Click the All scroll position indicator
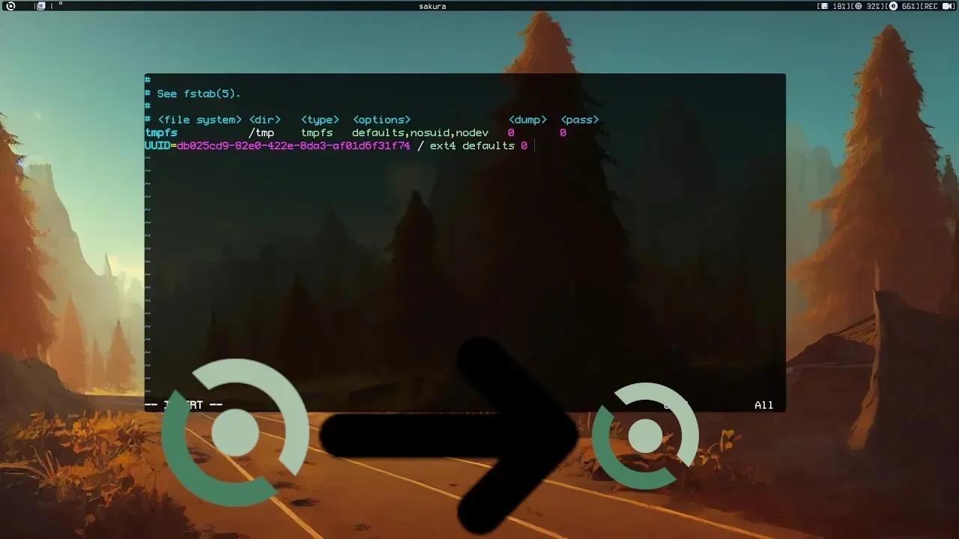The height and width of the screenshot is (539, 959). [763, 405]
